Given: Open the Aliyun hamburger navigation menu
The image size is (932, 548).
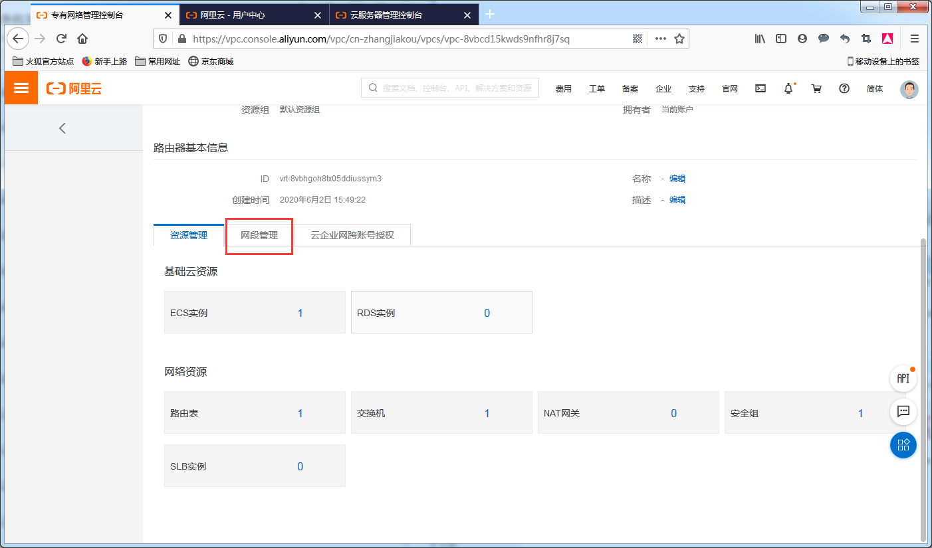Looking at the screenshot, I should (21, 88).
